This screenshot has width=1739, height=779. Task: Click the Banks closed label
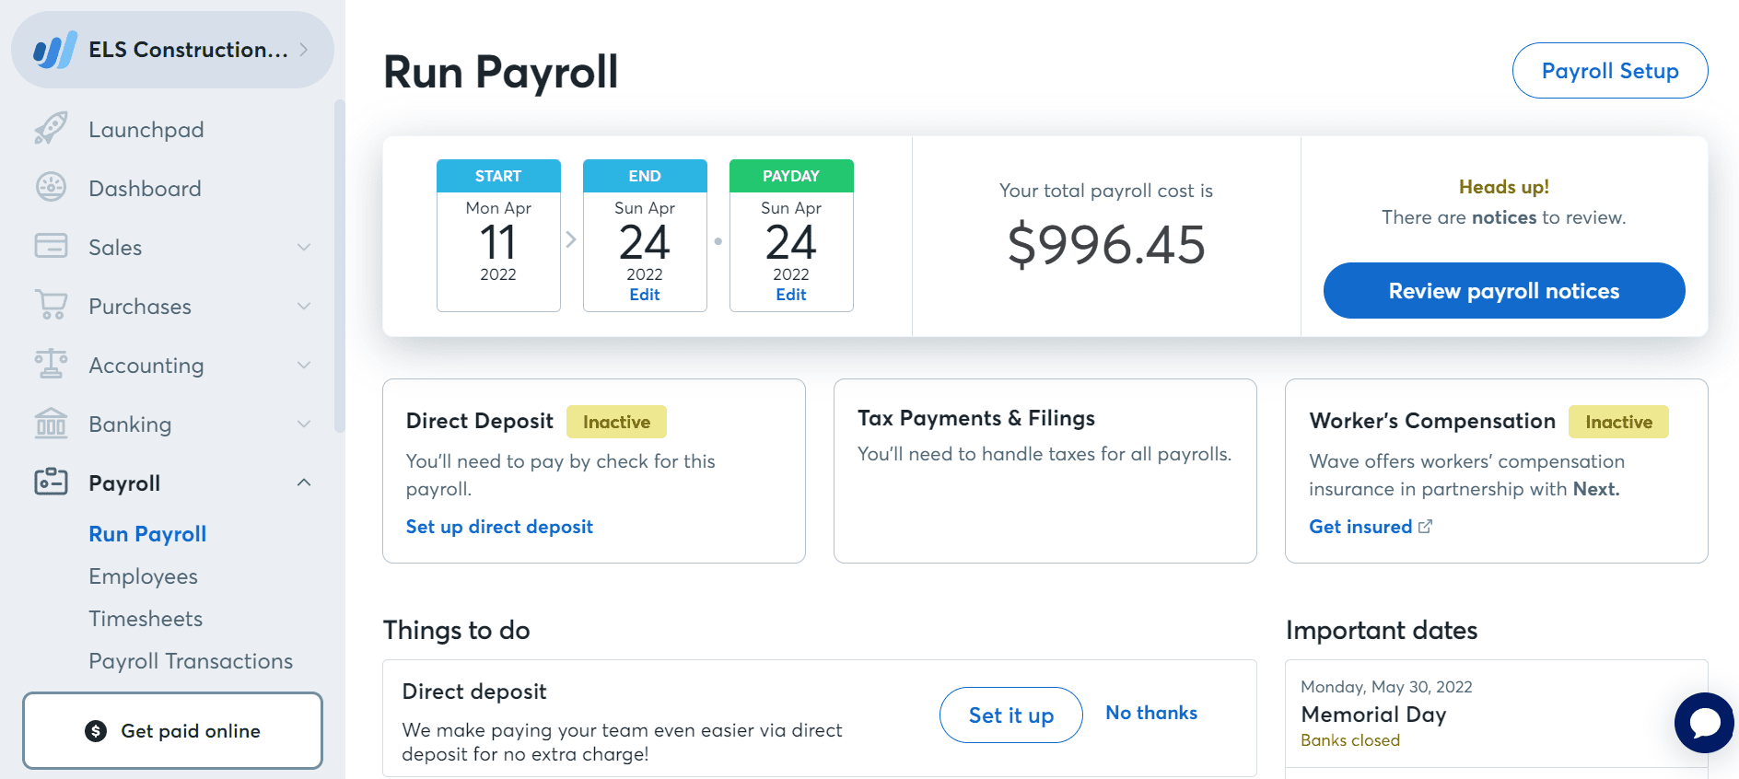(x=1350, y=740)
